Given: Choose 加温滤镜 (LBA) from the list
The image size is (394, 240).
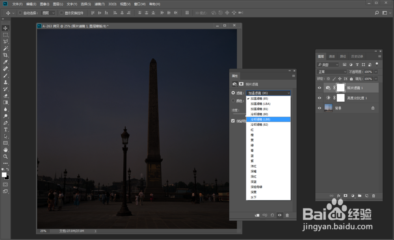Looking at the screenshot, I should pos(268,104).
